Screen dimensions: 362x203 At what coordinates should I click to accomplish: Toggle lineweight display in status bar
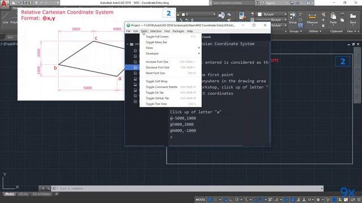click(x=270, y=200)
